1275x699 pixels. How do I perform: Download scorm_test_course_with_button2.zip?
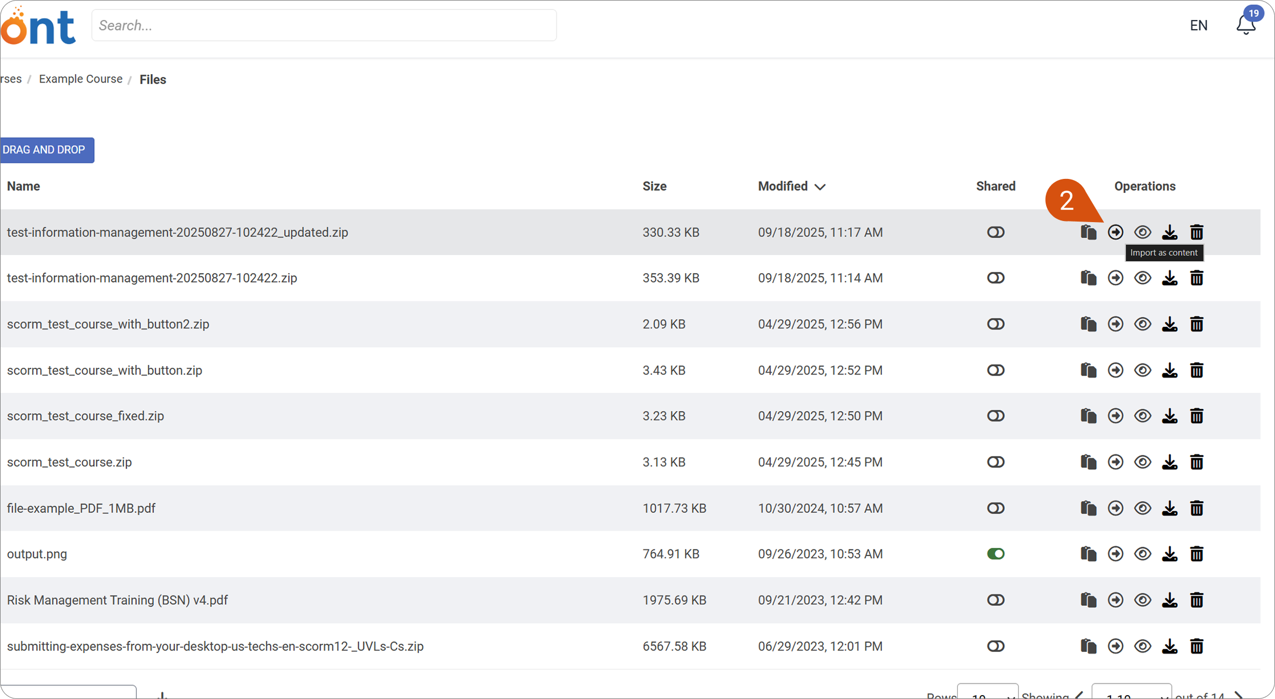click(x=1170, y=324)
